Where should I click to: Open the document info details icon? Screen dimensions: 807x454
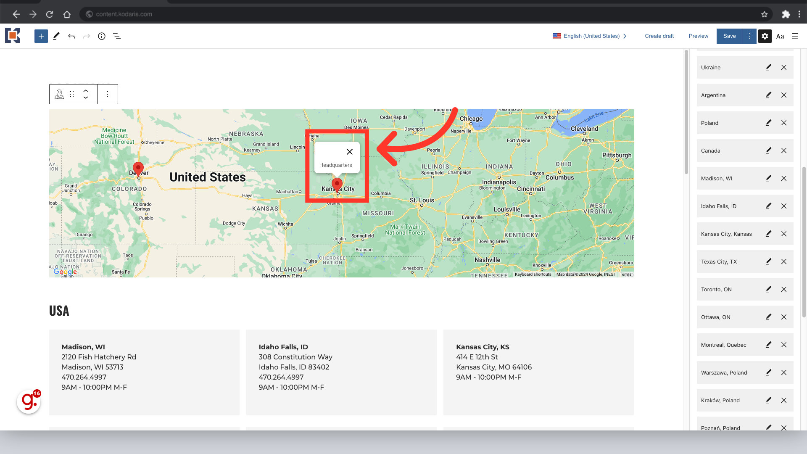(x=102, y=36)
